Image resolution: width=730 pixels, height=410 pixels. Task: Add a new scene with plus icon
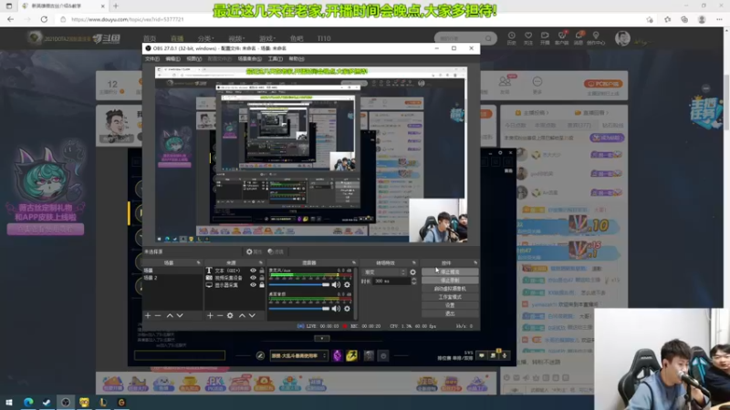[x=148, y=315]
